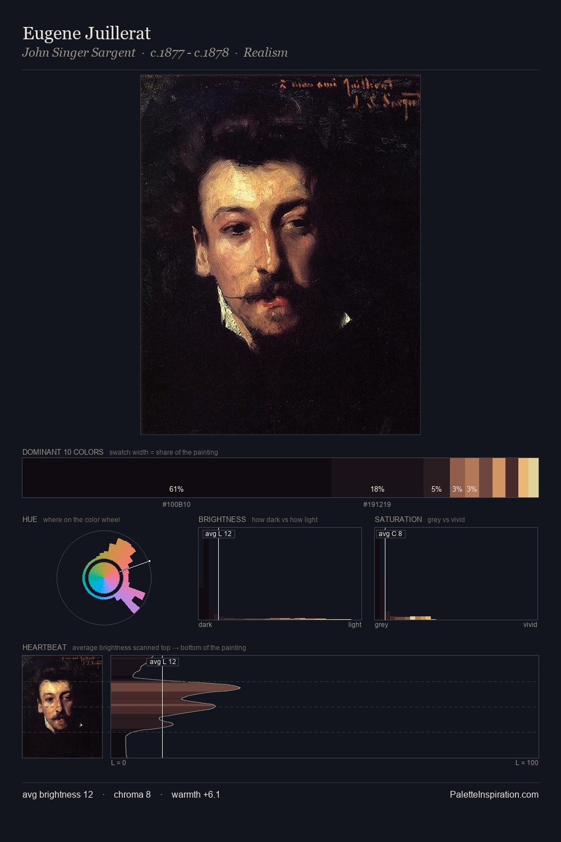Click 'grey vs vivid' caption
This screenshot has width=561, height=842.
pos(446,520)
